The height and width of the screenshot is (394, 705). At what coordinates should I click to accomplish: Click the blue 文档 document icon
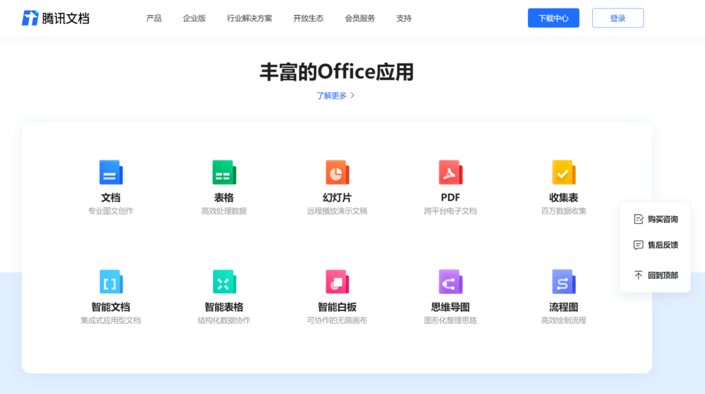111,172
